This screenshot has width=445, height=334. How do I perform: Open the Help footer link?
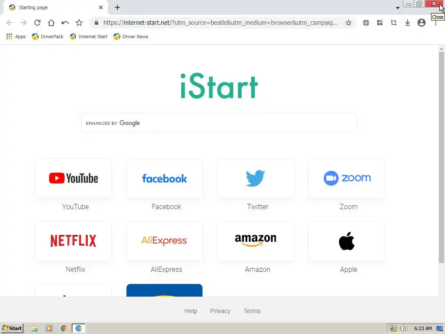[x=191, y=311]
